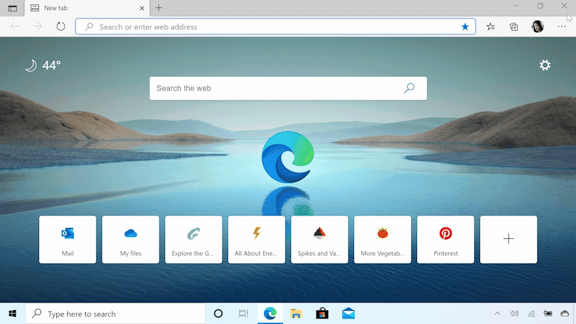Click the Search the web input field

276,88
